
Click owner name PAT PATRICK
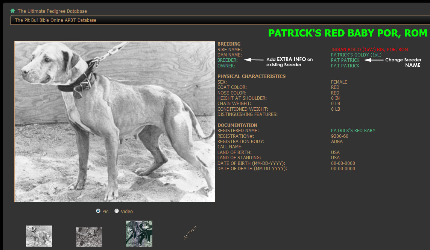(x=345, y=66)
